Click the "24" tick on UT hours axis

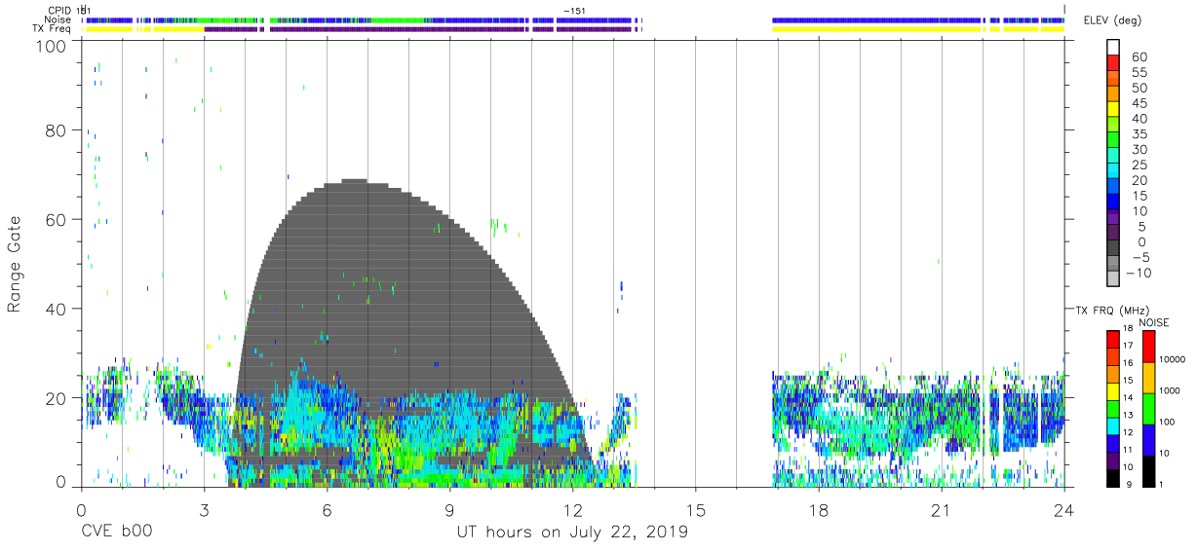(1064, 510)
